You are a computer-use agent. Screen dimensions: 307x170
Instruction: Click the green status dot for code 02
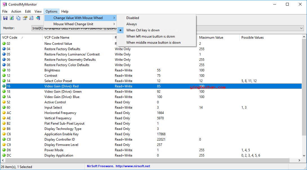[4, 43]
